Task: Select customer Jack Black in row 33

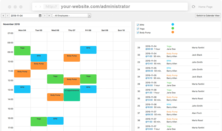Action: [x=197, y=55]
